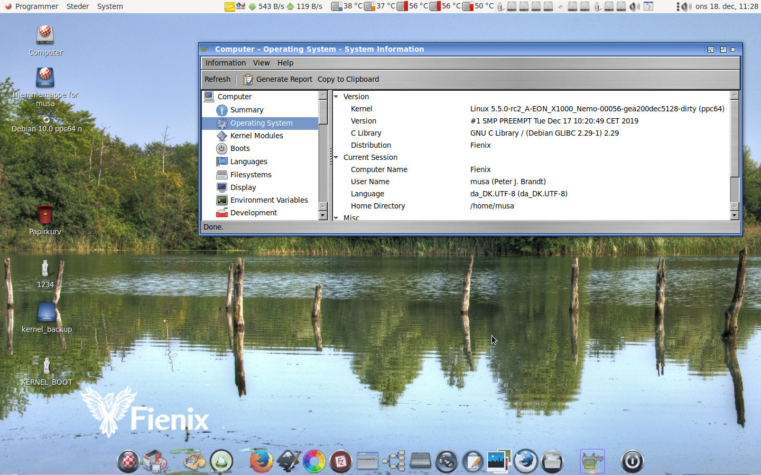Collapse the Misc group
The width and height of the screenshot is (761, 475).
pyautogui.click(x=336, y=217)
